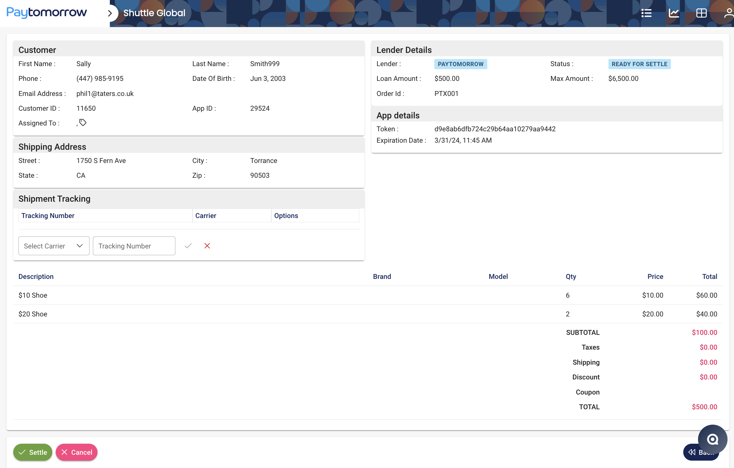The height and width of the screenshot is (468, 734).
Task: Click the token value d9e8ab6dfb724c29b64aa10279aa9442
Action: (x=495, y=129)
